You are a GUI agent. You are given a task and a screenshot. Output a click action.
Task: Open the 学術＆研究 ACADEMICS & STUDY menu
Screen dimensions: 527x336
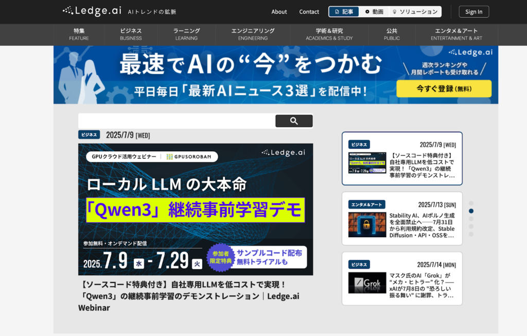[x=329, y=34]
